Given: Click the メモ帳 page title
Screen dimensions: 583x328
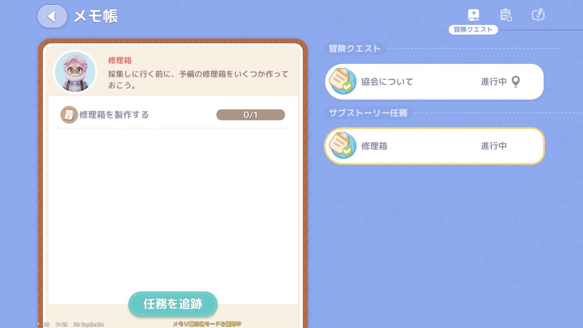Looking at the screenshot, I should [96, 17].
